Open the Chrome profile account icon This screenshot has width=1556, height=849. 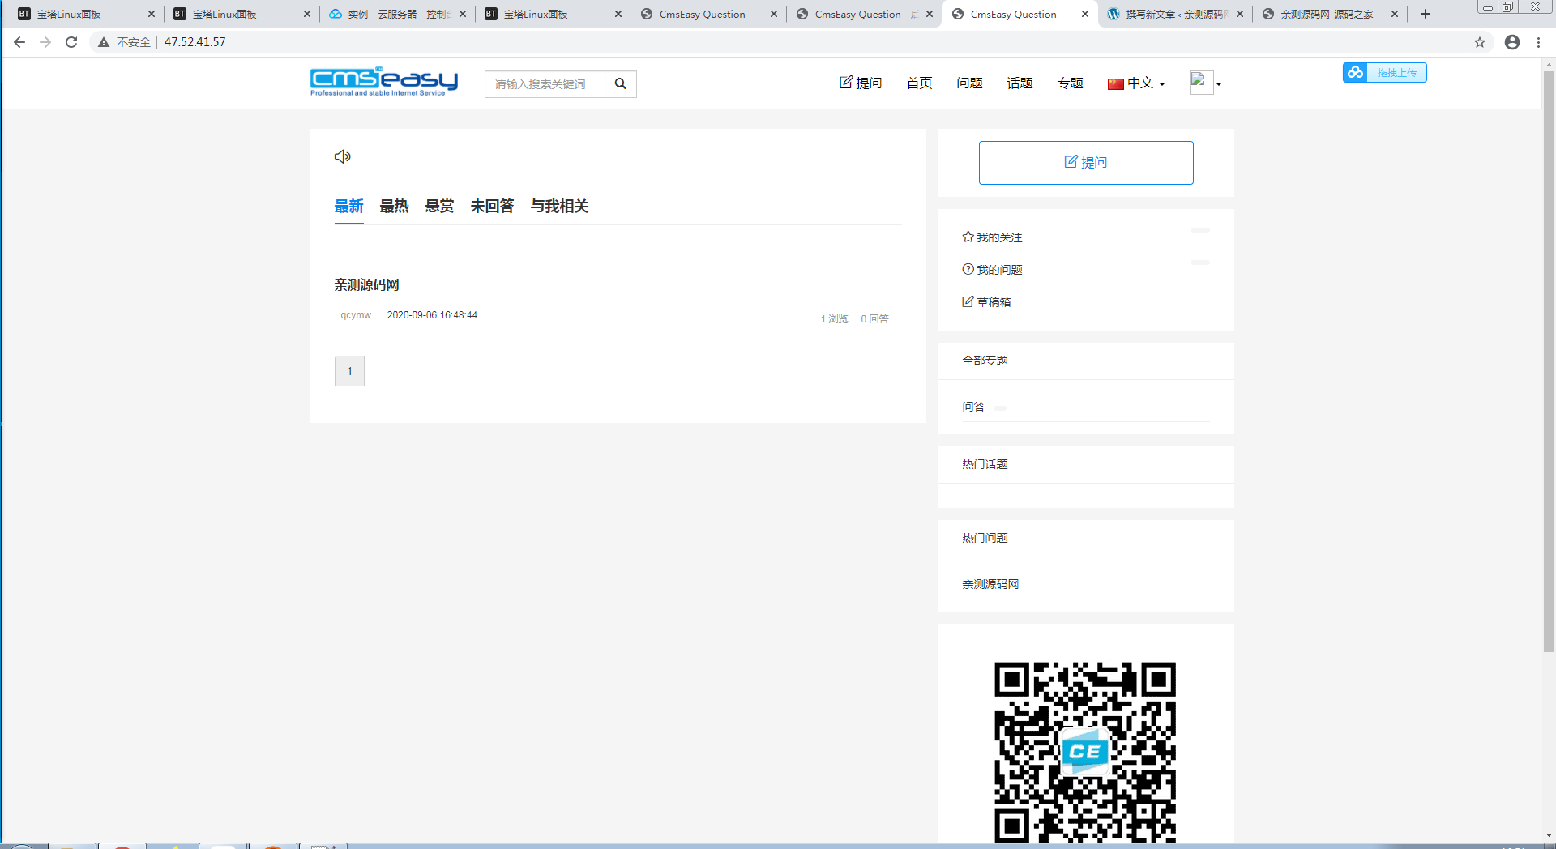pyautogui.click(x=1512, y=42)
